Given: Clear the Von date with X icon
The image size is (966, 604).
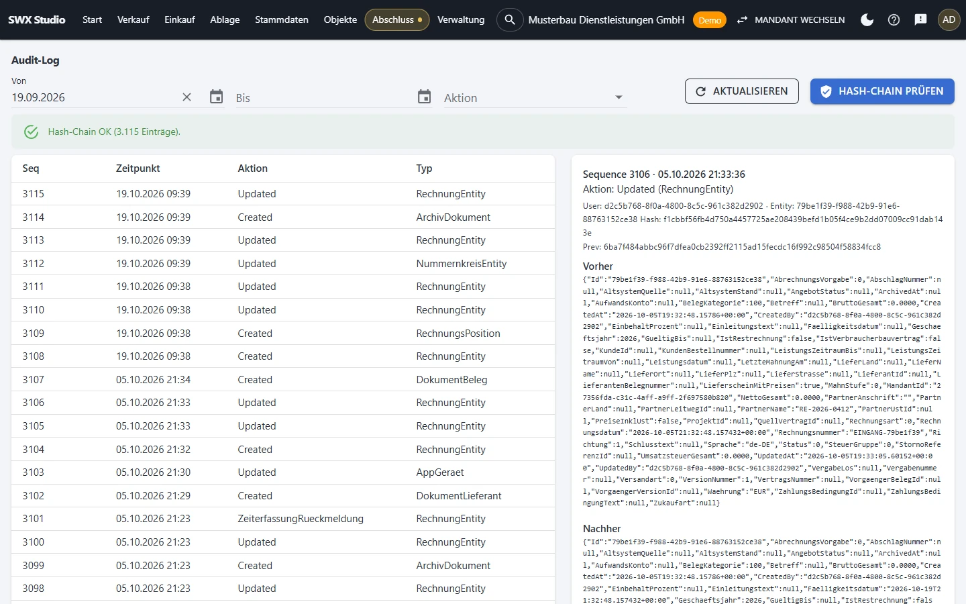Looking at the screenshot, I should pyautogui.click(x=186, y=97).
